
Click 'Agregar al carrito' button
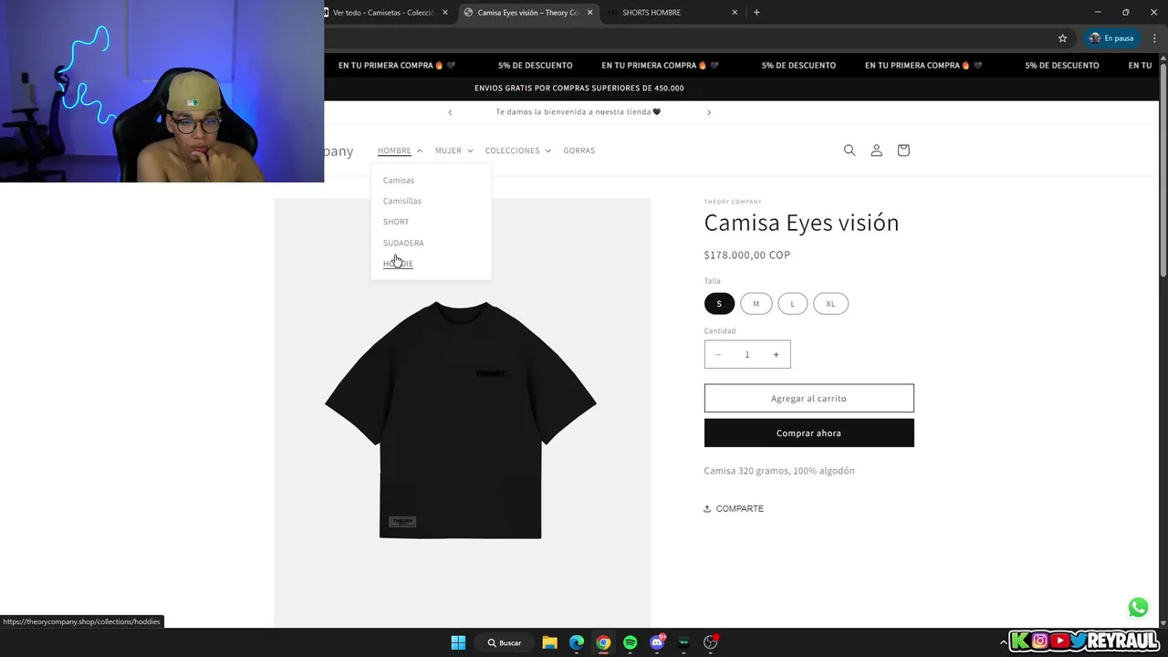point(808,399)
